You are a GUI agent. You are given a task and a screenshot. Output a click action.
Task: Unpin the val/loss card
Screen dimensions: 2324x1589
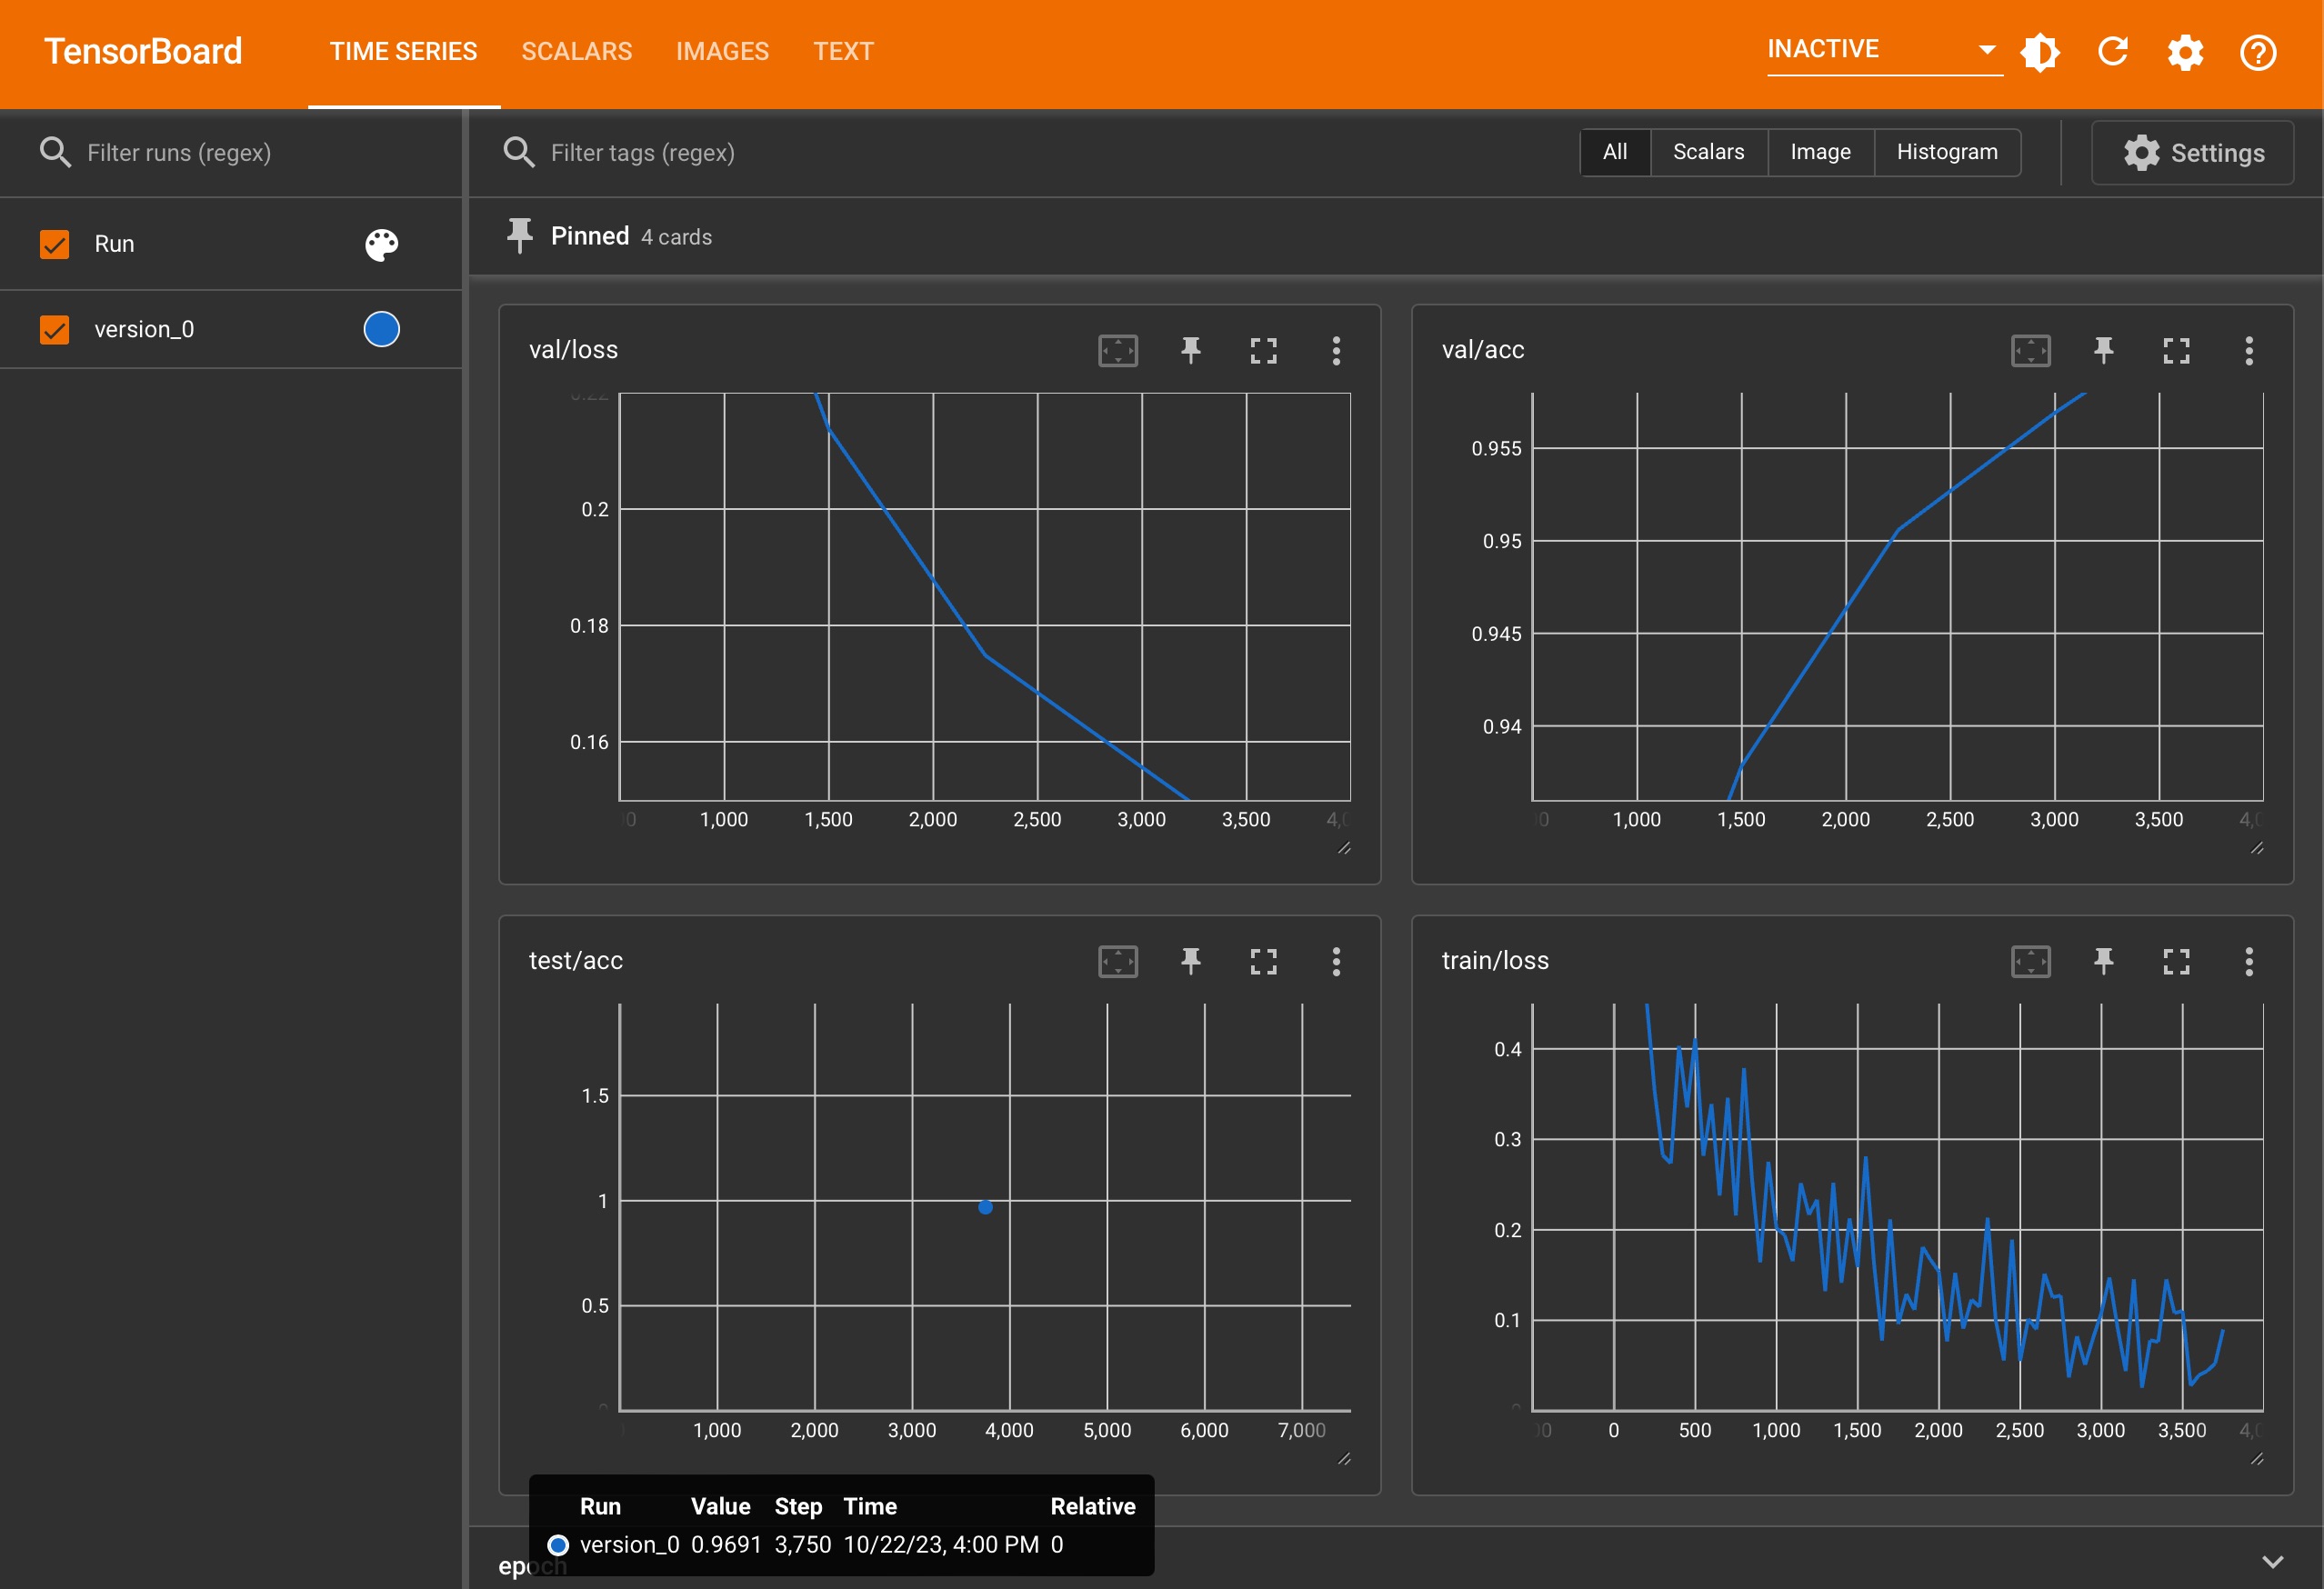(1190, 350)
